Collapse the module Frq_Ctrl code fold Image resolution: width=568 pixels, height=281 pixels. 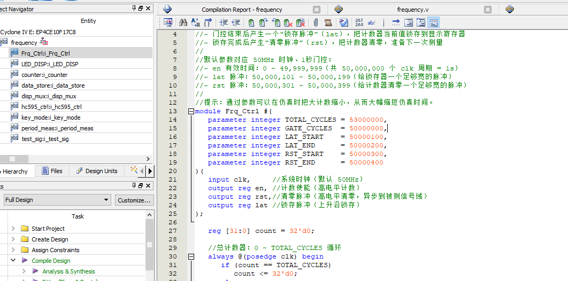click(191, 112)
